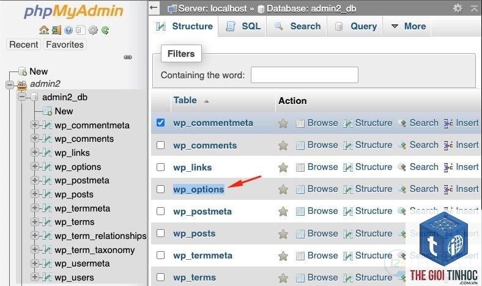Expand wp_comments in the tree
The width and height of the screenshot is (482, 286).
click(34, 139)
